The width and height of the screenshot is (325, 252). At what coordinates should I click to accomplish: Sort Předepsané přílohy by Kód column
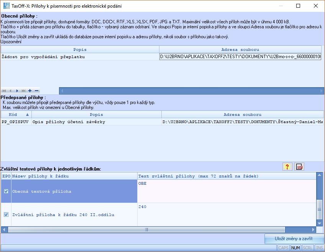[x=16, y=114]
